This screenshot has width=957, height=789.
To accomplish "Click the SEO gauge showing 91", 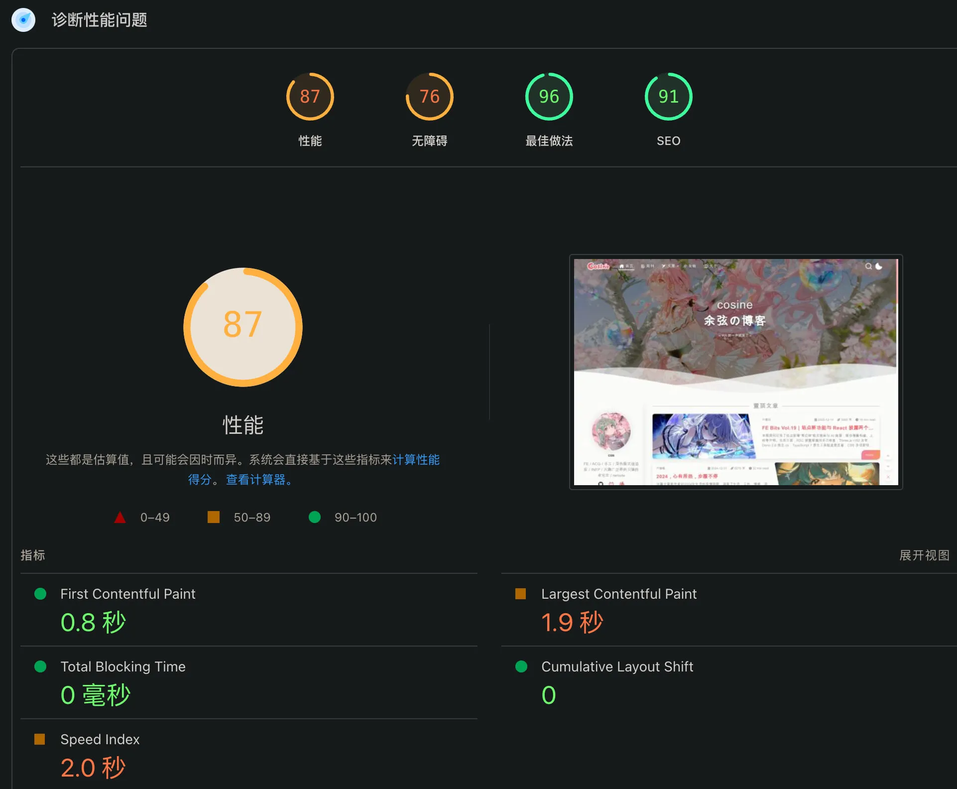I will click(668, 96).
